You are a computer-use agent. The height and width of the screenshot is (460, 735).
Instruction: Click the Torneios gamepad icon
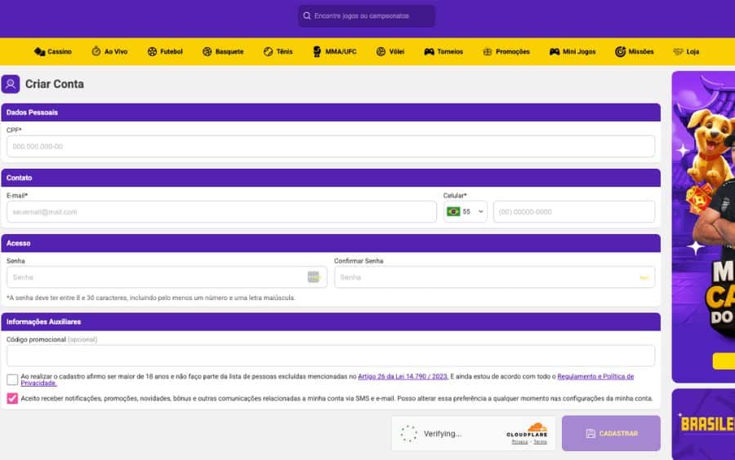[429, 51]
